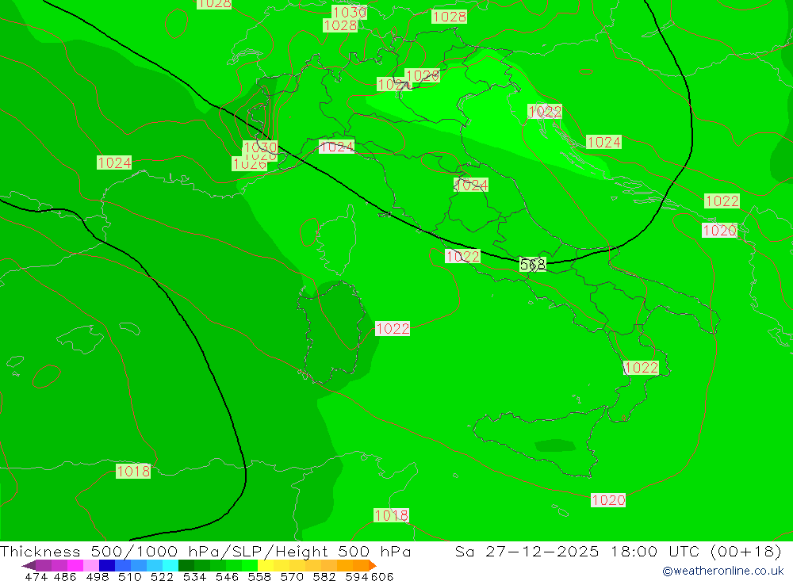The image size is (793, 581).
Task: Click legend value 582
Action: [324, 576]
